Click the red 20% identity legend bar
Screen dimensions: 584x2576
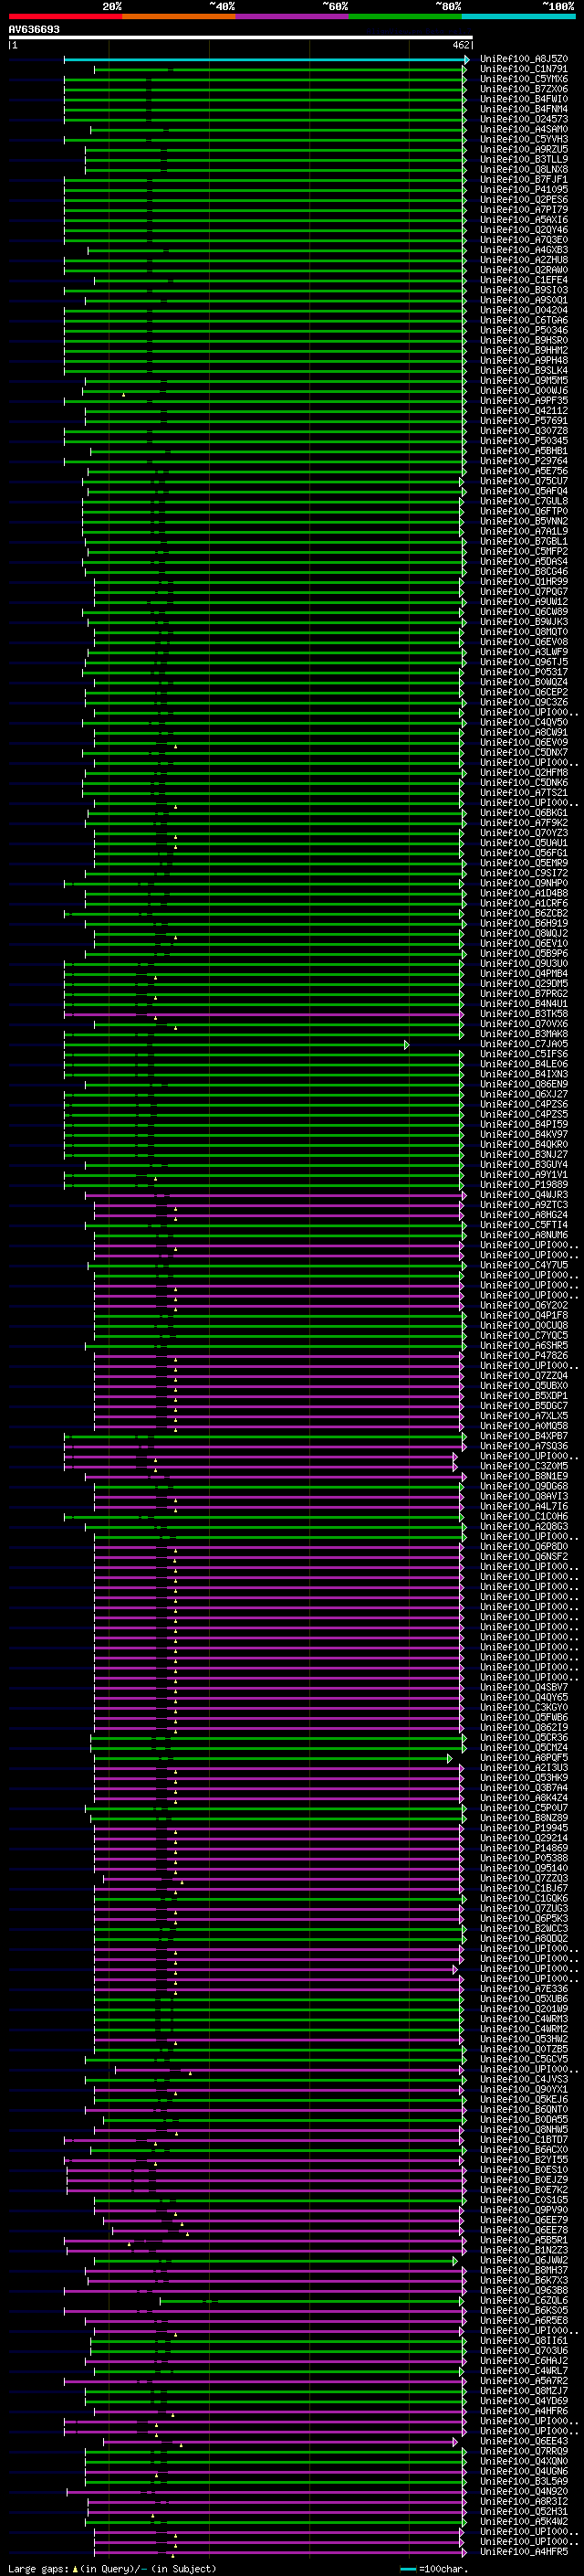65,17
